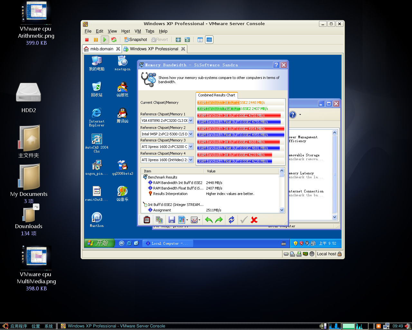Image resolution: width=412 pixels, height=330 pixels.
Task: Open AutoCAD 2004 Chs desktop icon
Action: coord(97,143)
